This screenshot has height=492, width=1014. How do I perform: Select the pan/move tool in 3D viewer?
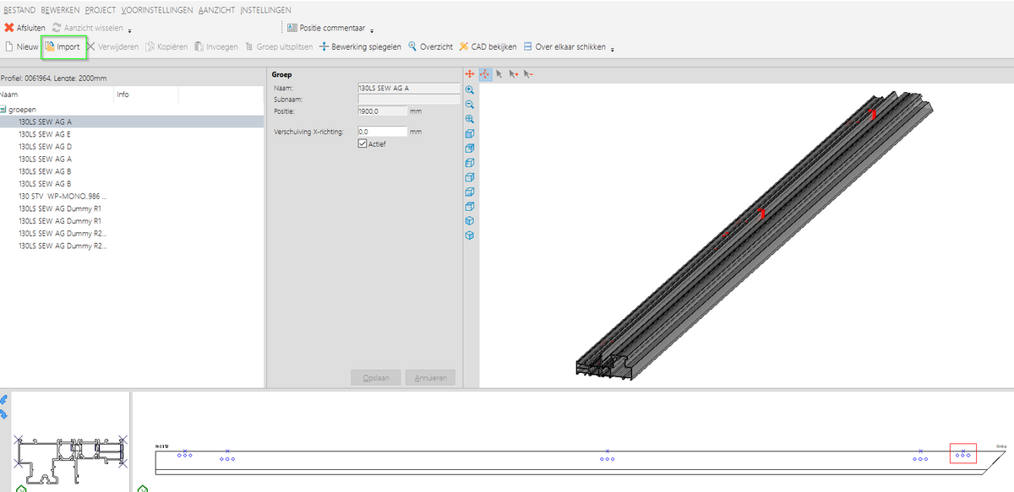pyautogui.click(x=470, y=74)
